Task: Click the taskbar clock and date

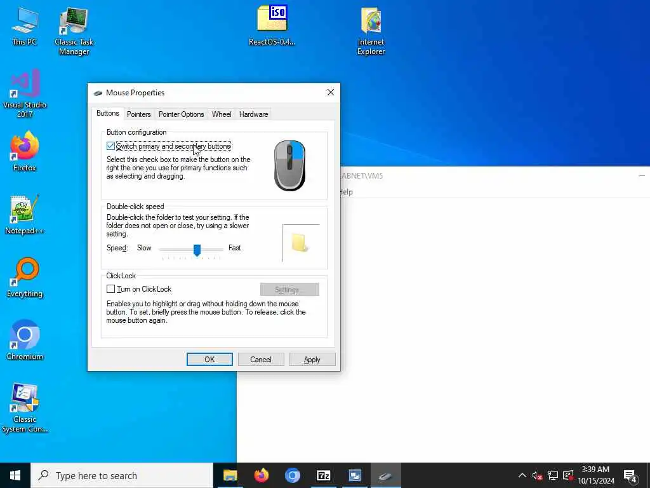Action: 596,475
